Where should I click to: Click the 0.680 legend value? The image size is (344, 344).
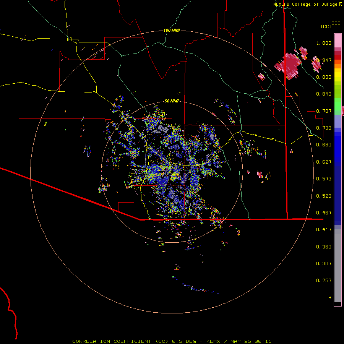pyautogui.click(x=324, y=145)
